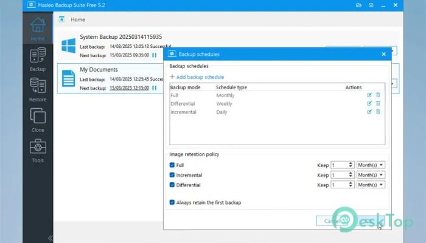Open the Tools section in sidebar
426x243 pixels.
pyautogui.click(x=38, y=151)
